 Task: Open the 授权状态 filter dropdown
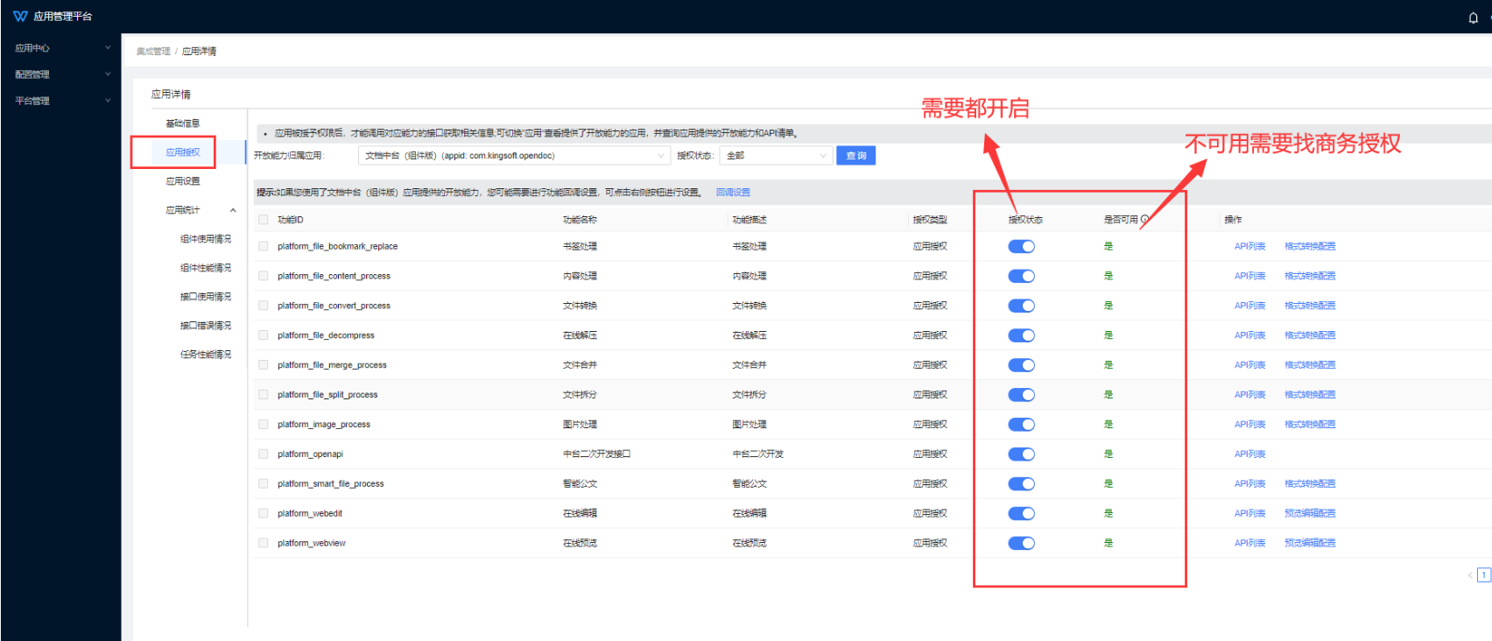[776, 156]
